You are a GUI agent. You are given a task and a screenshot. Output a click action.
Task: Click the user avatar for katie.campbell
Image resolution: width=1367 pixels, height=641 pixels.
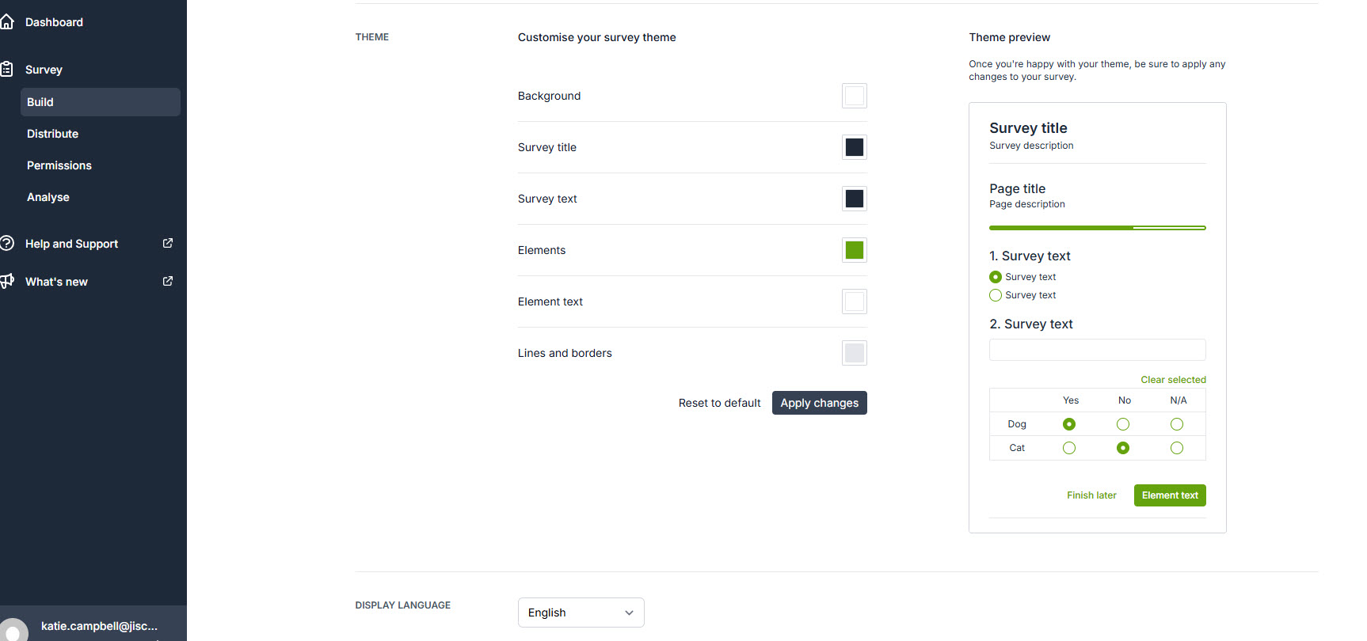[13, 631]
